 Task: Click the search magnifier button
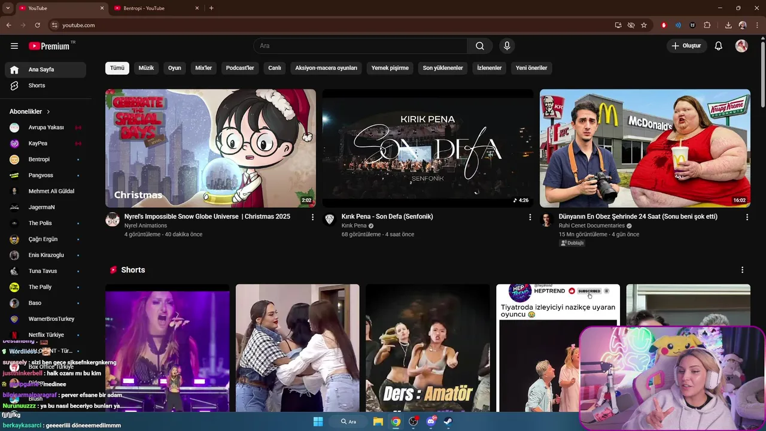[480, 46]
